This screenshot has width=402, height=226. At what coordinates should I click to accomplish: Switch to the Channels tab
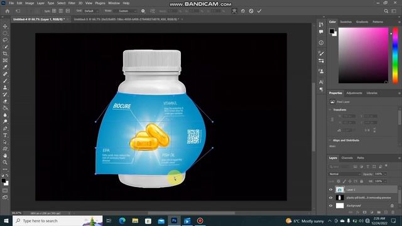[347, 158]
